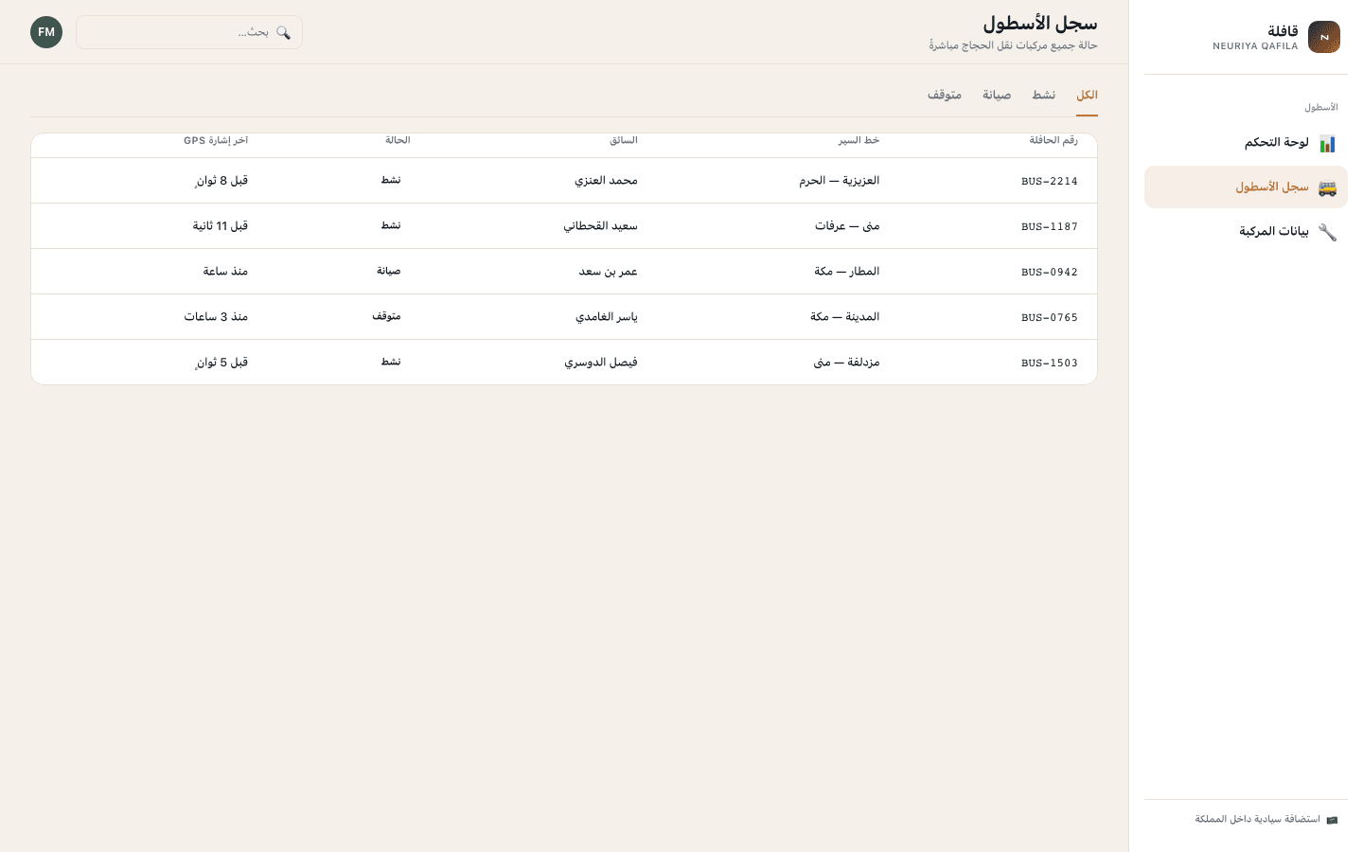
Task: Click route مزدلفة — منى
Action: (x=847, y=363)
